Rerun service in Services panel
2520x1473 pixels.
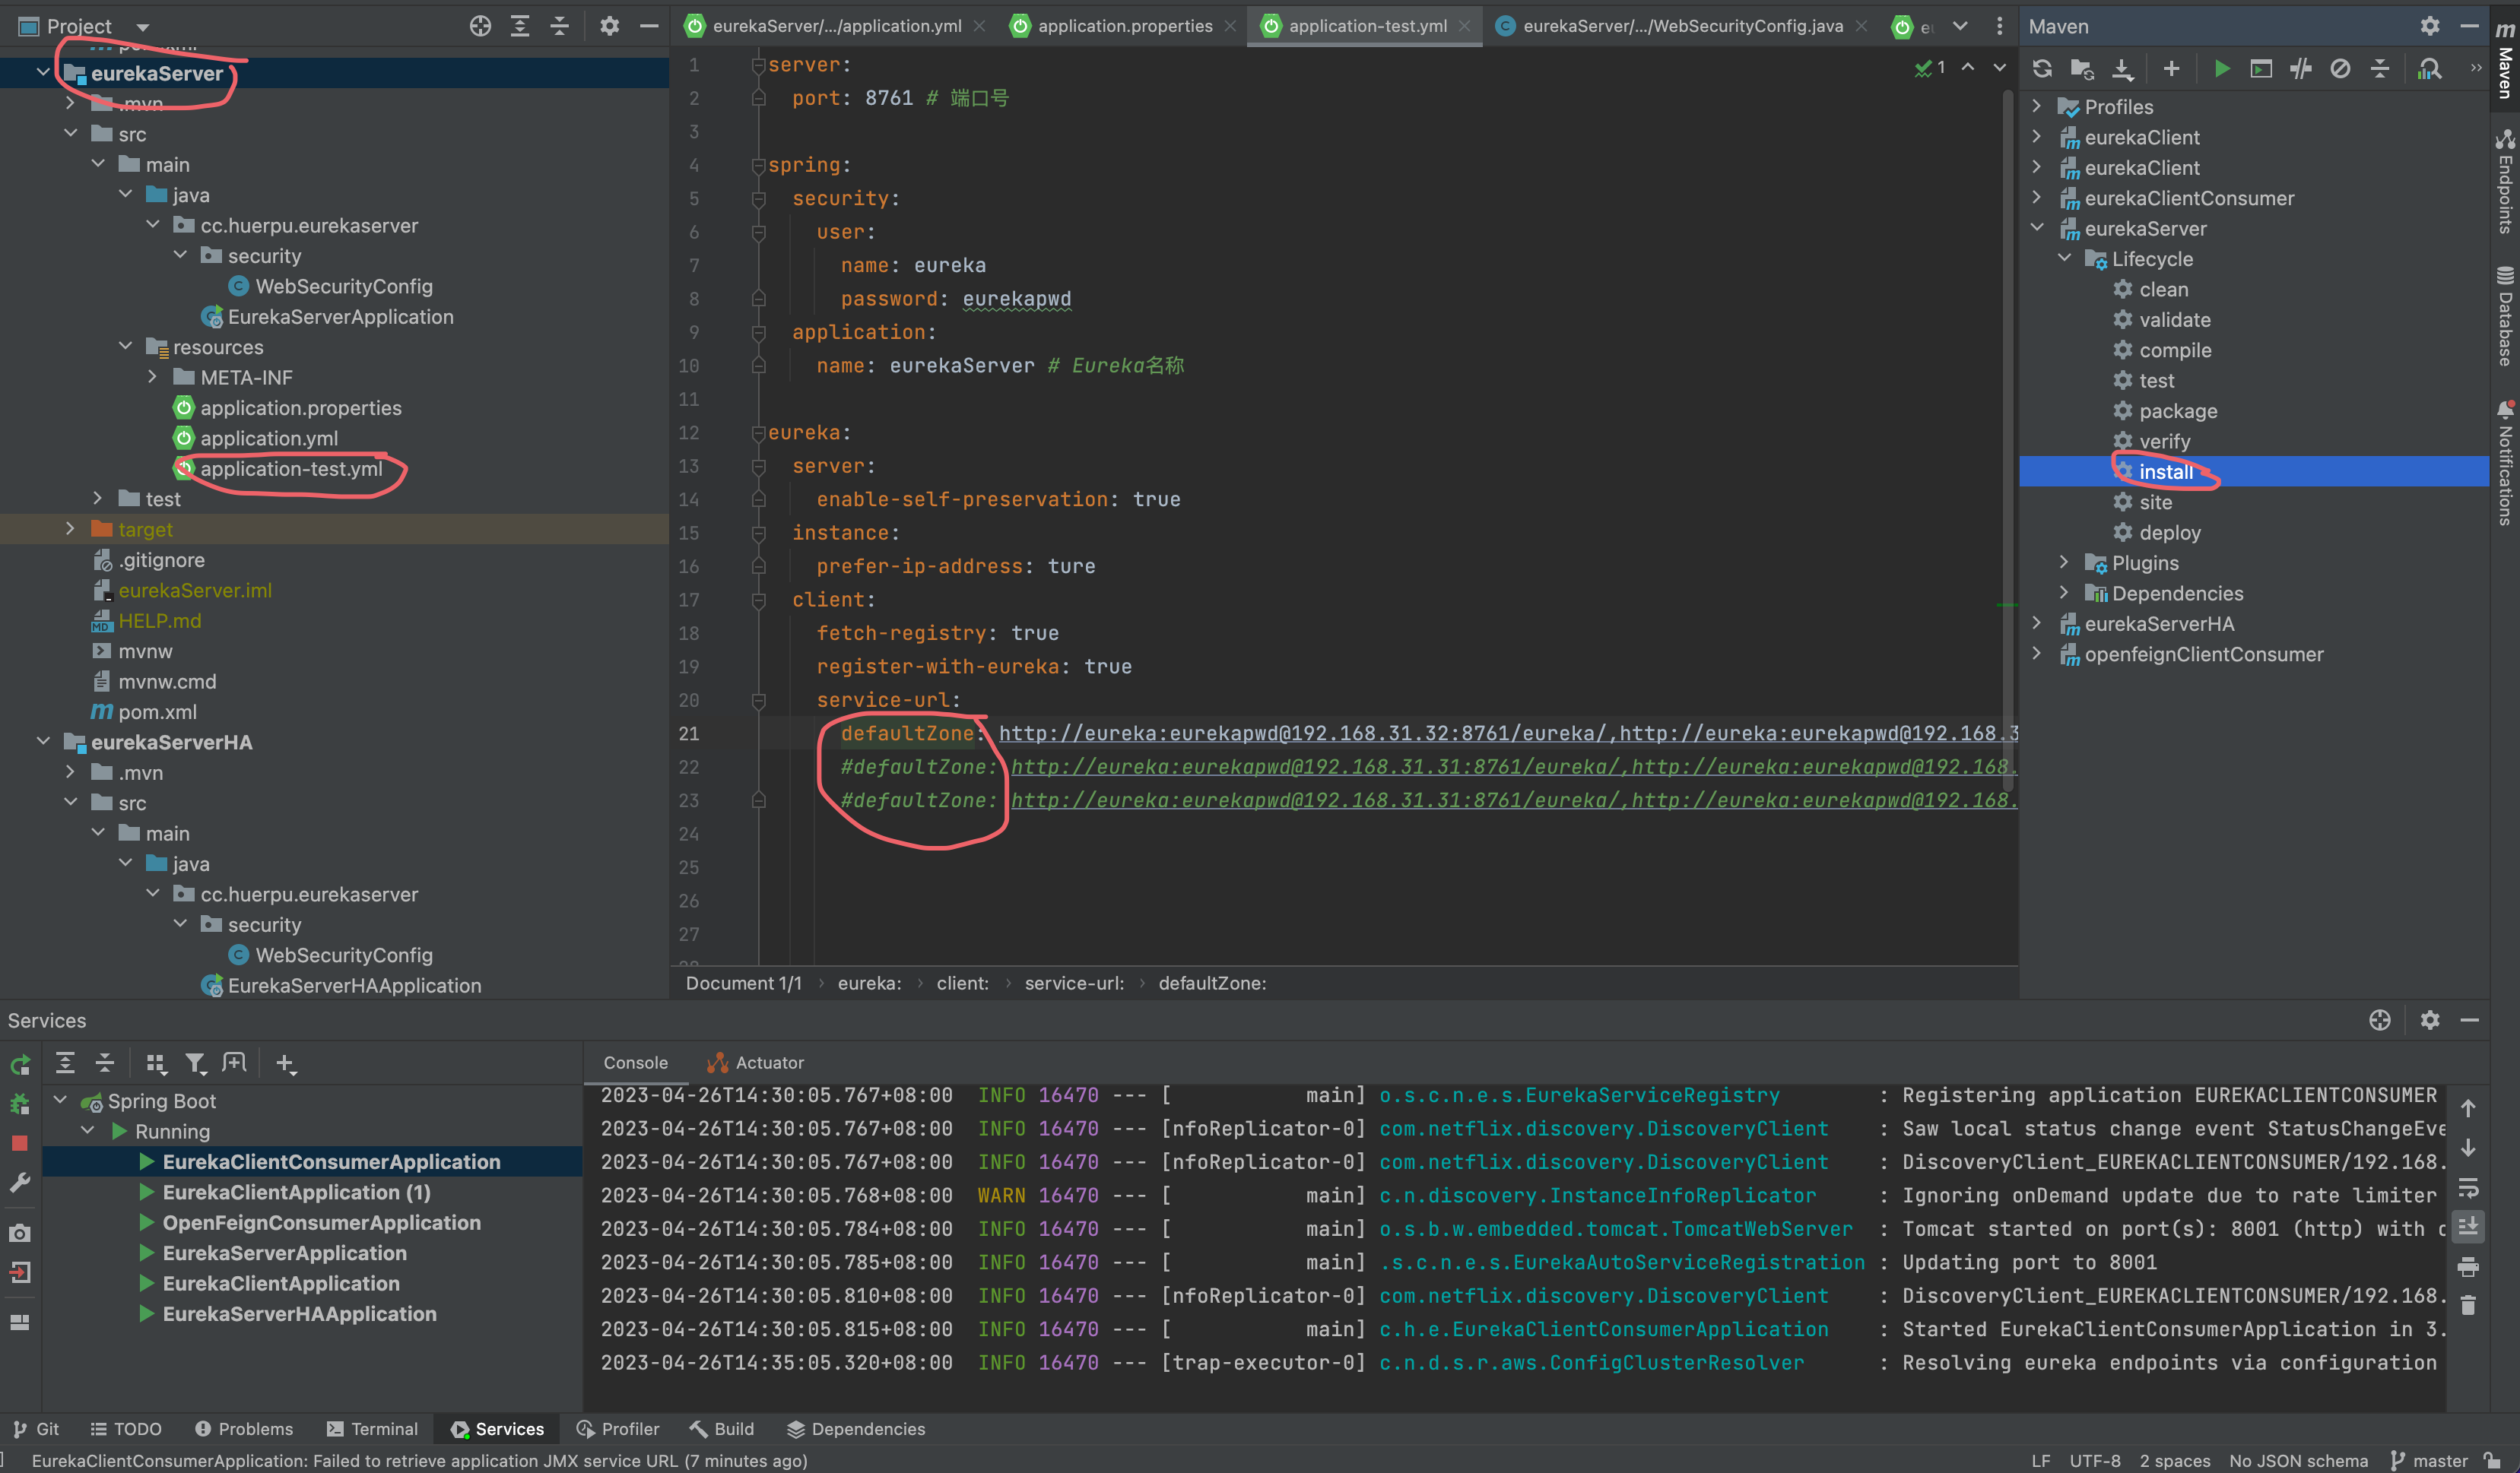20,1064
